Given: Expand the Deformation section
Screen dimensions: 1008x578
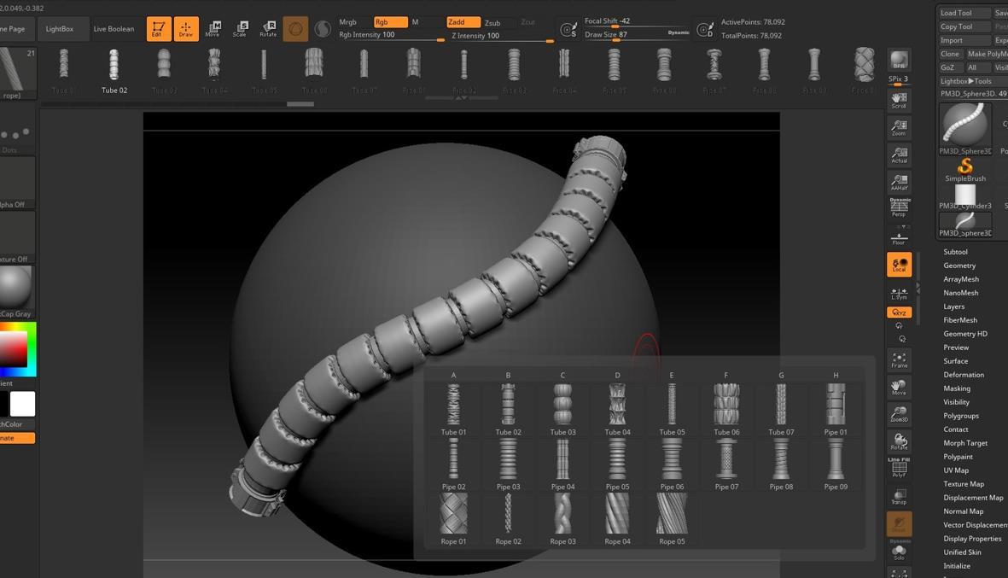Looking at the screenshot, I should [964, 375].
